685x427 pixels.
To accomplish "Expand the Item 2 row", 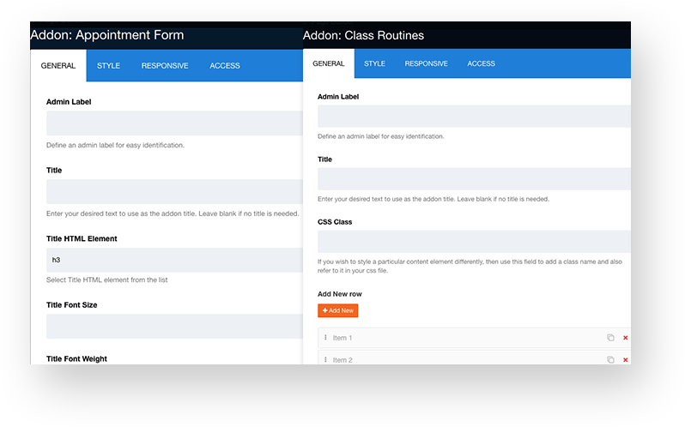I will point(464,359).
